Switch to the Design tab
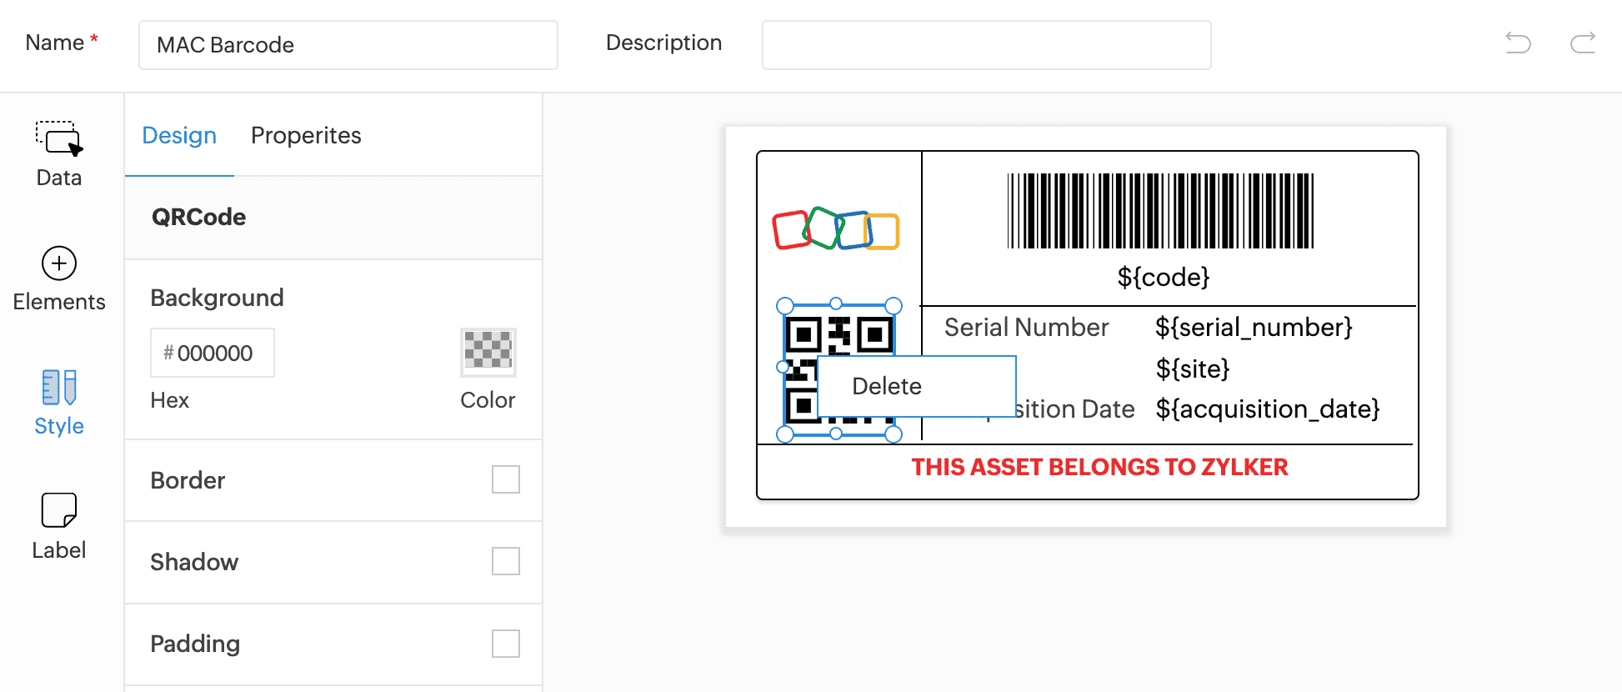 tap(179, 135)
